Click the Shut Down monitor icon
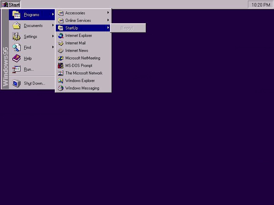 click(16, 83)
